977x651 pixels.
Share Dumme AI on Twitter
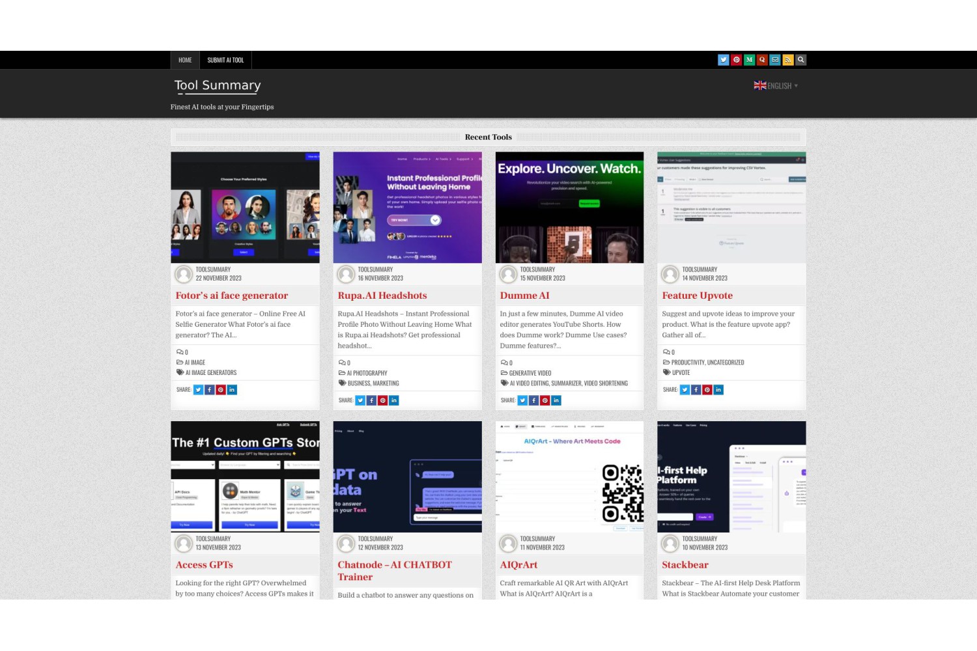[x=522, y=400]
